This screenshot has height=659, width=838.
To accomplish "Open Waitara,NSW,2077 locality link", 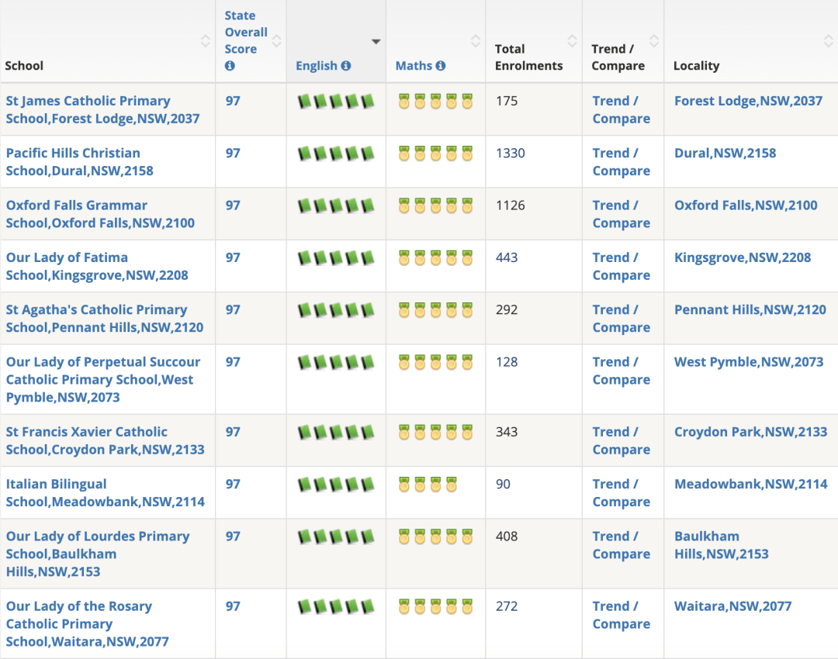I will pos(732,606).
